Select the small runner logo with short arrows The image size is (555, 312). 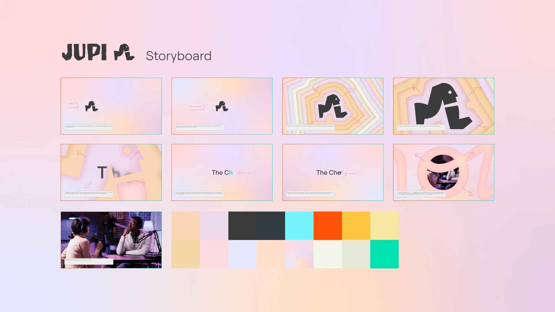pos(92,106)
